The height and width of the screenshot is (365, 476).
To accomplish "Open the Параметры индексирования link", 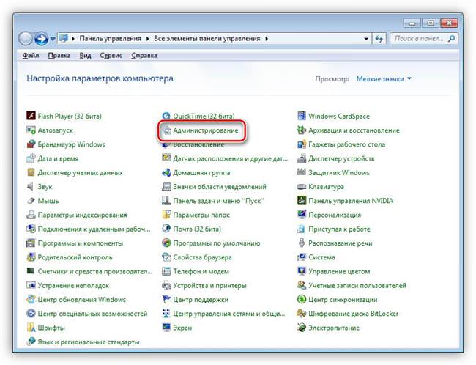I will [x=82, y=215].
